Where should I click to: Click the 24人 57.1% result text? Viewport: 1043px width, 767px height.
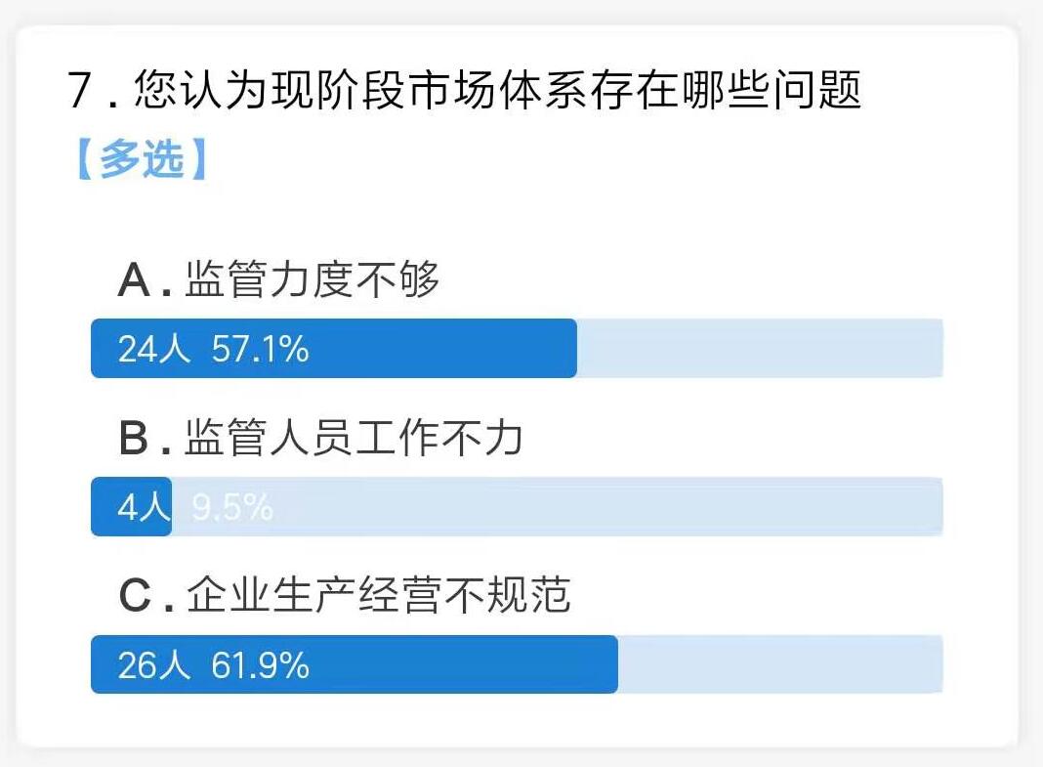tap(214, 349)
